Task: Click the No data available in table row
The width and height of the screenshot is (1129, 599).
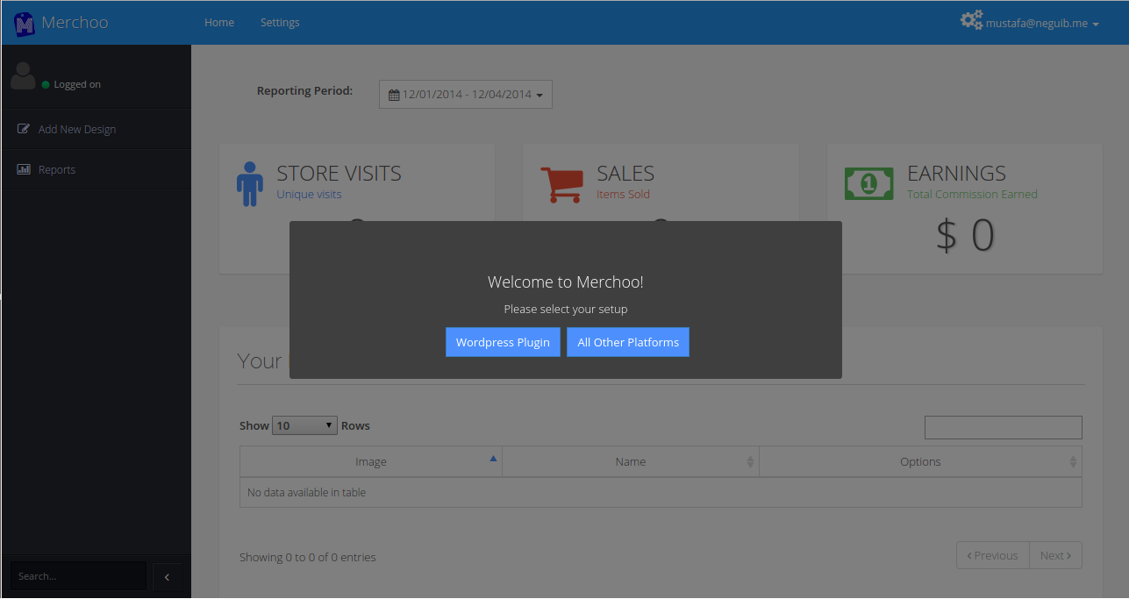Action: pos(661,492)
